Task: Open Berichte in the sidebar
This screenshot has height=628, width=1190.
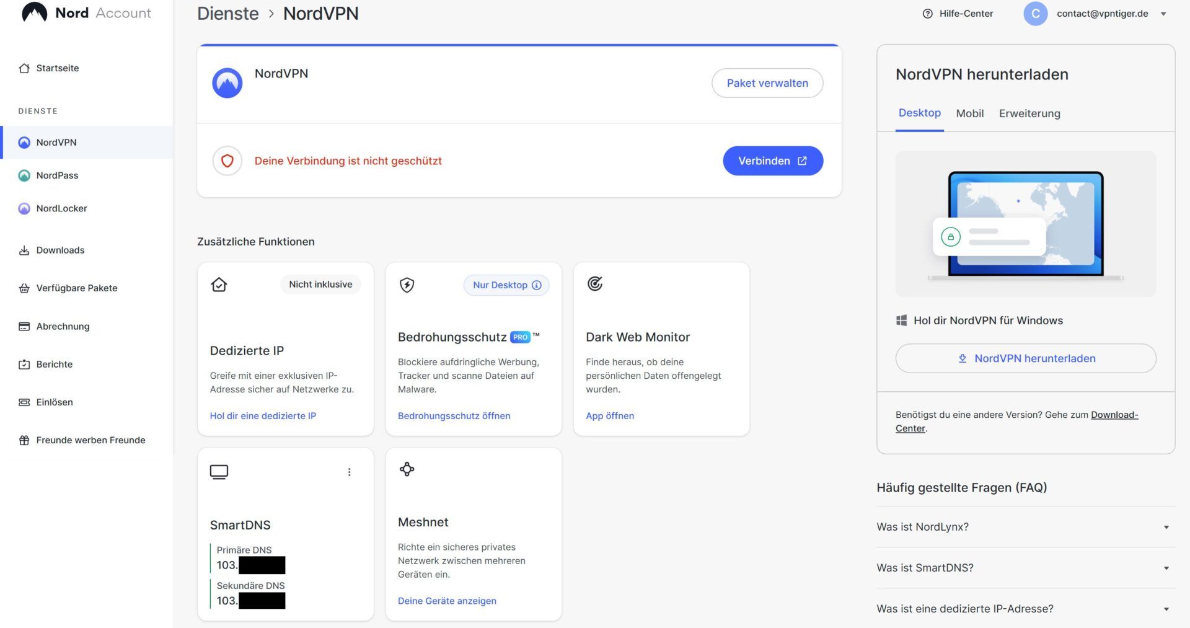Action: (87, 365)
